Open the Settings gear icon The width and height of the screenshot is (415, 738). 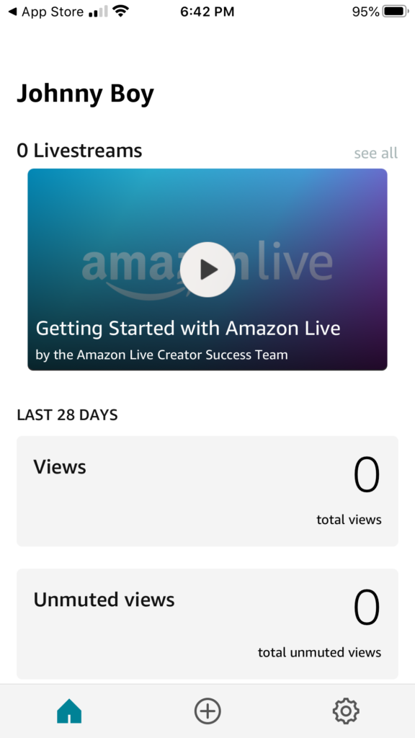(345, 711)
